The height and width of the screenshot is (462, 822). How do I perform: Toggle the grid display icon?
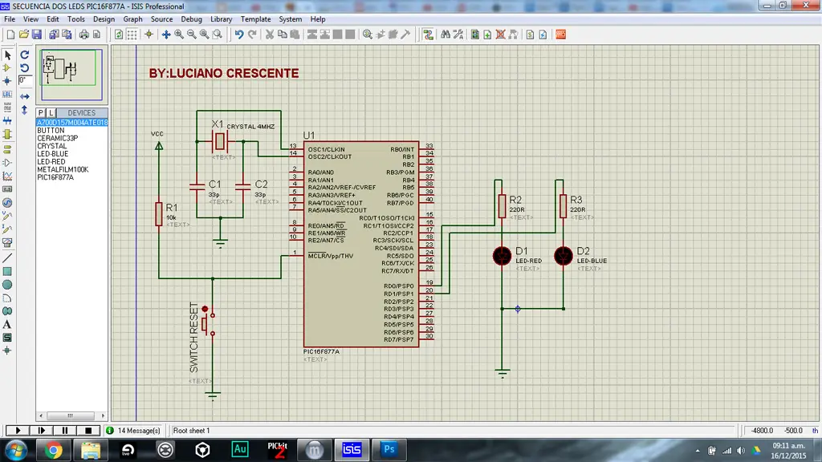tap(132, 34)
